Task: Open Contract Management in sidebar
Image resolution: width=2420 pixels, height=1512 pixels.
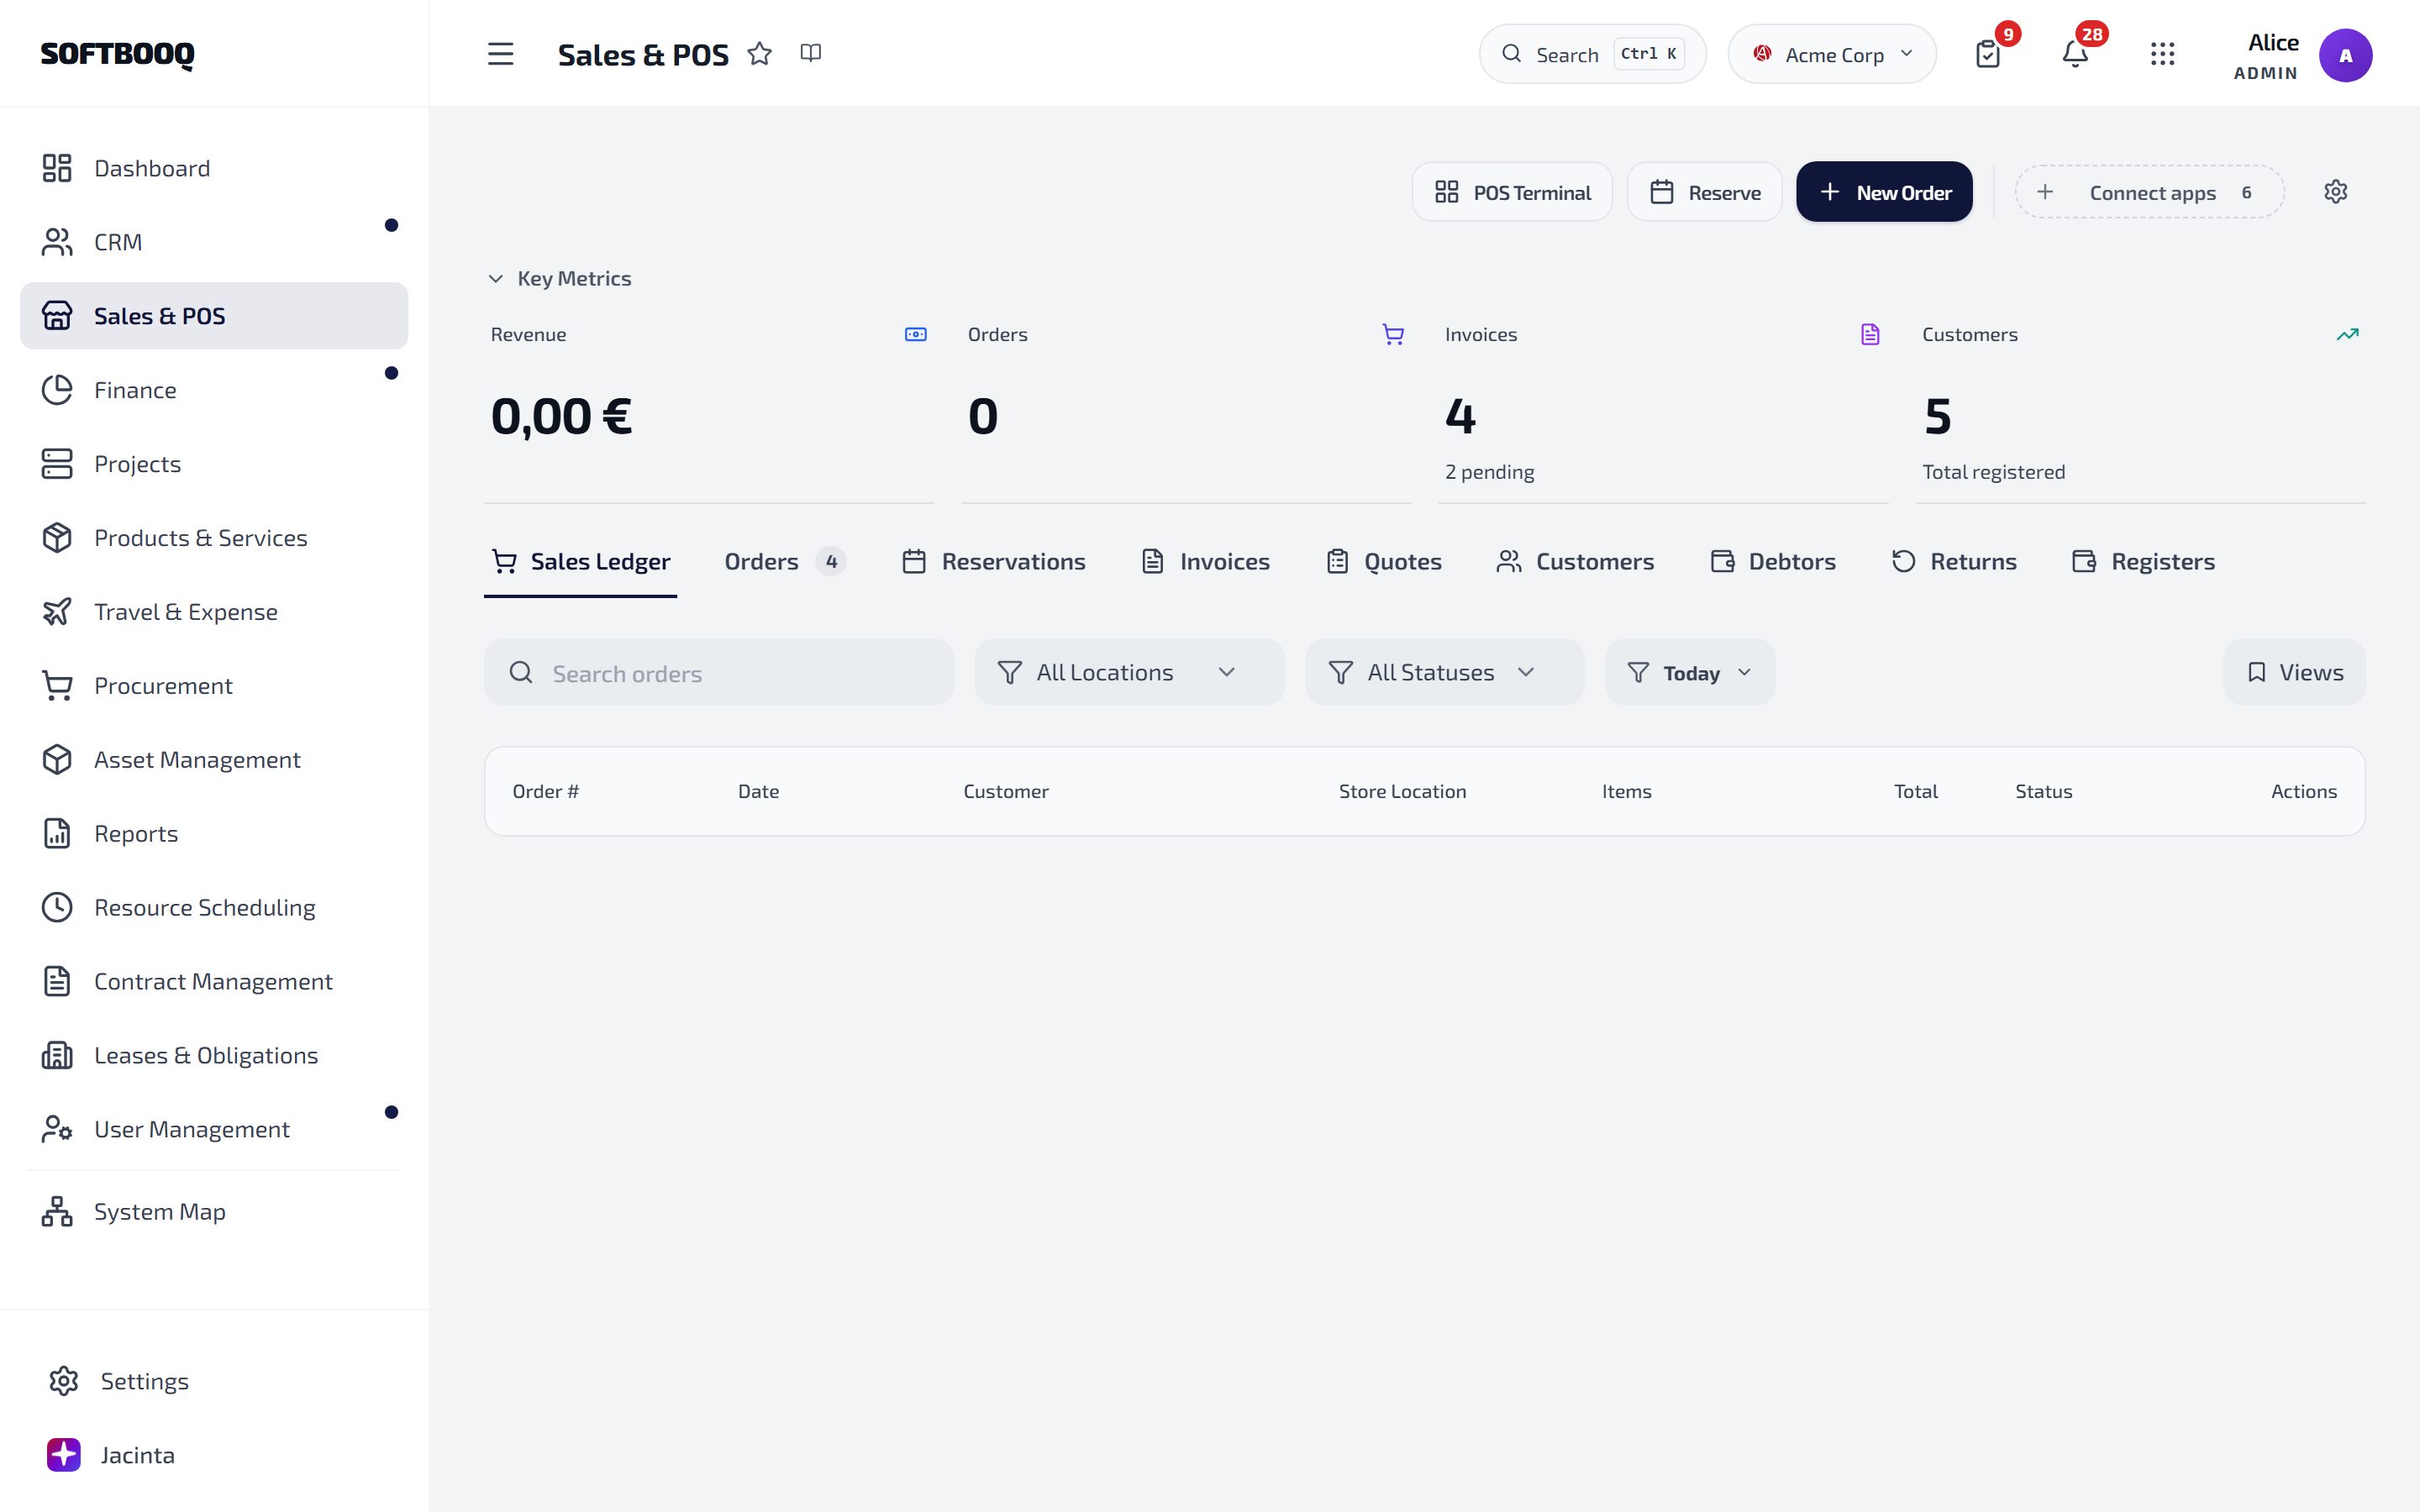Action: (x=214, y=982)
